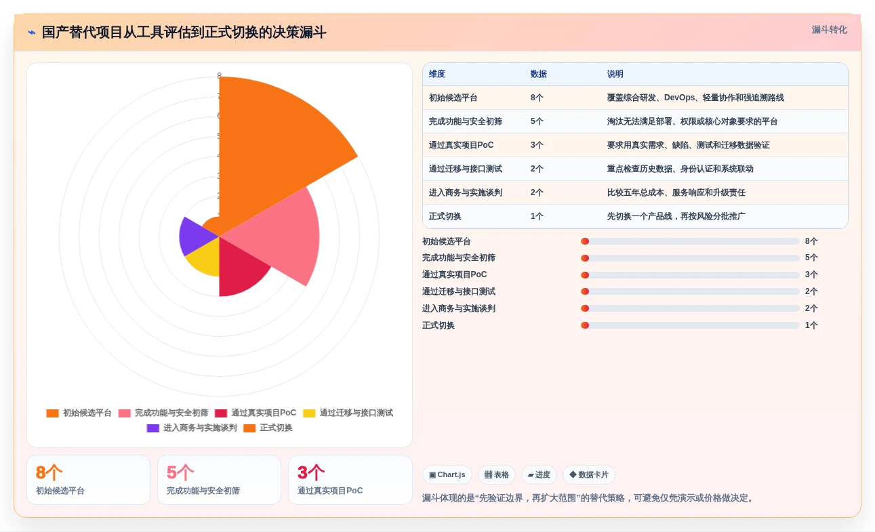
Task: Toggle 初始候选平台 legend item in chart
Action: pos(79,413)
